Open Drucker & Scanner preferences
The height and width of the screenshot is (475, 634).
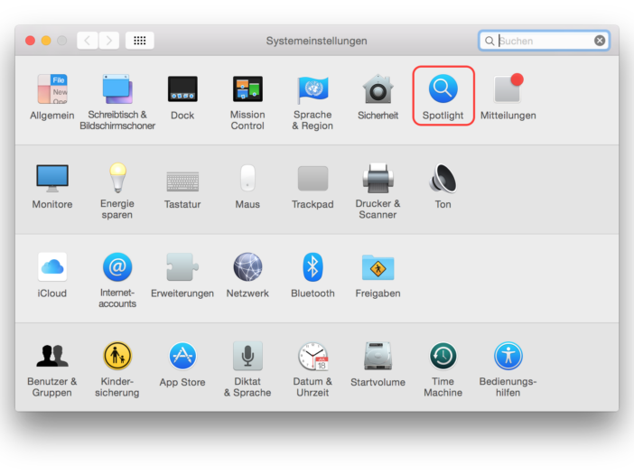[x=378, y=191]
